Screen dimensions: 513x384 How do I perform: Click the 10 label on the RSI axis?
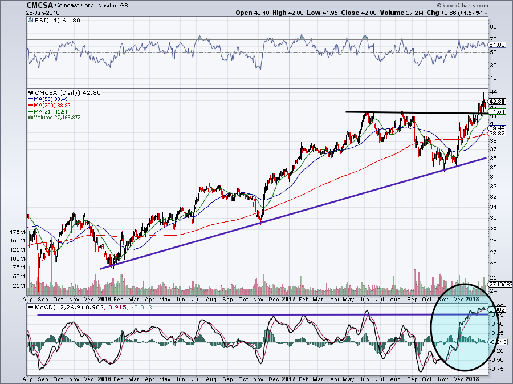493,78
